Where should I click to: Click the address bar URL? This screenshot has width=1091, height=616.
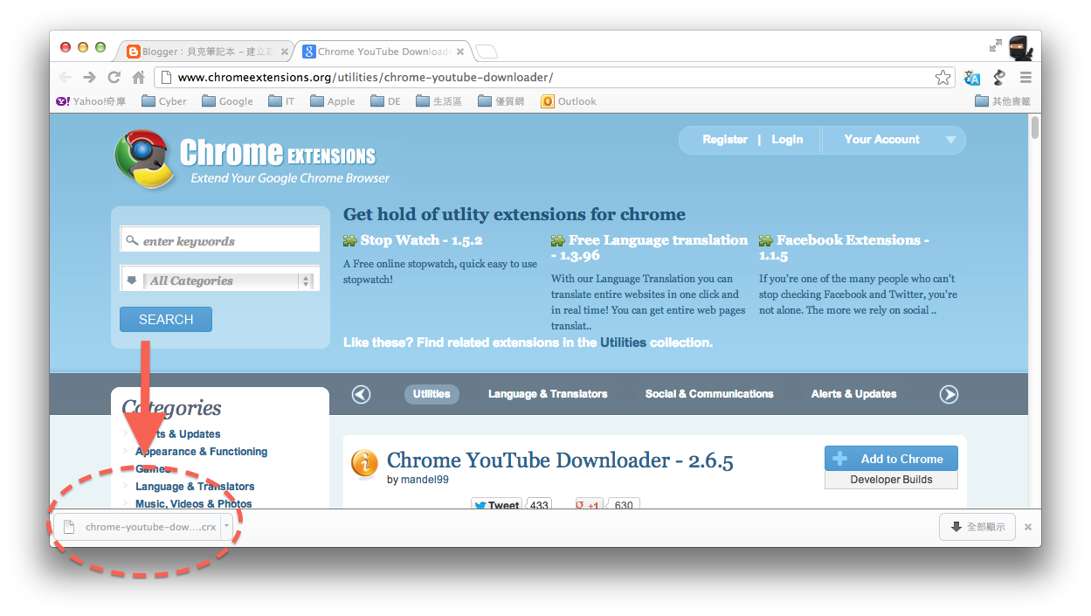(365, 78)
